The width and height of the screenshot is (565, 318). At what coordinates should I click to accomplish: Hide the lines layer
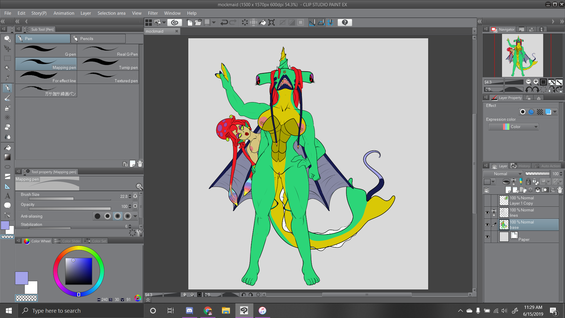(487, 213)
